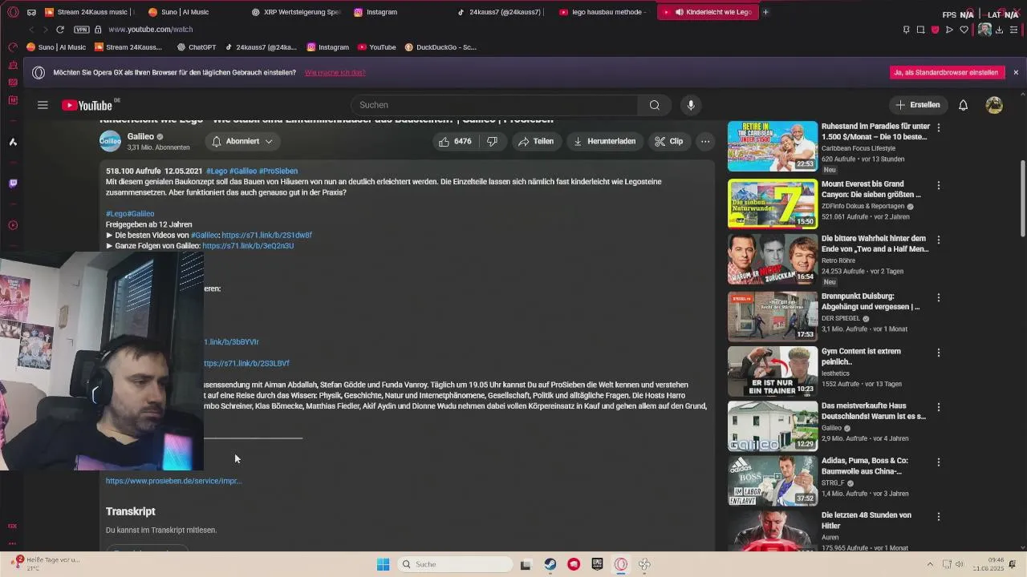Open Brennpunkt Duisburg video thumbnail
Screen dimensions: 1027x577
pyautogui.click(x=773, y=317)
